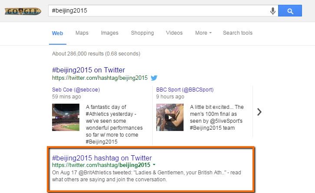Open '#beijing2015 on Twitter' result link
Screen dimensions: 315x193
[x=89, y=70]
